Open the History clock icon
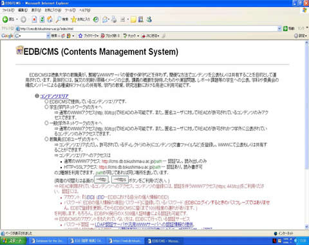The height and width of the screenshot is (245, 309). [96, 19]
